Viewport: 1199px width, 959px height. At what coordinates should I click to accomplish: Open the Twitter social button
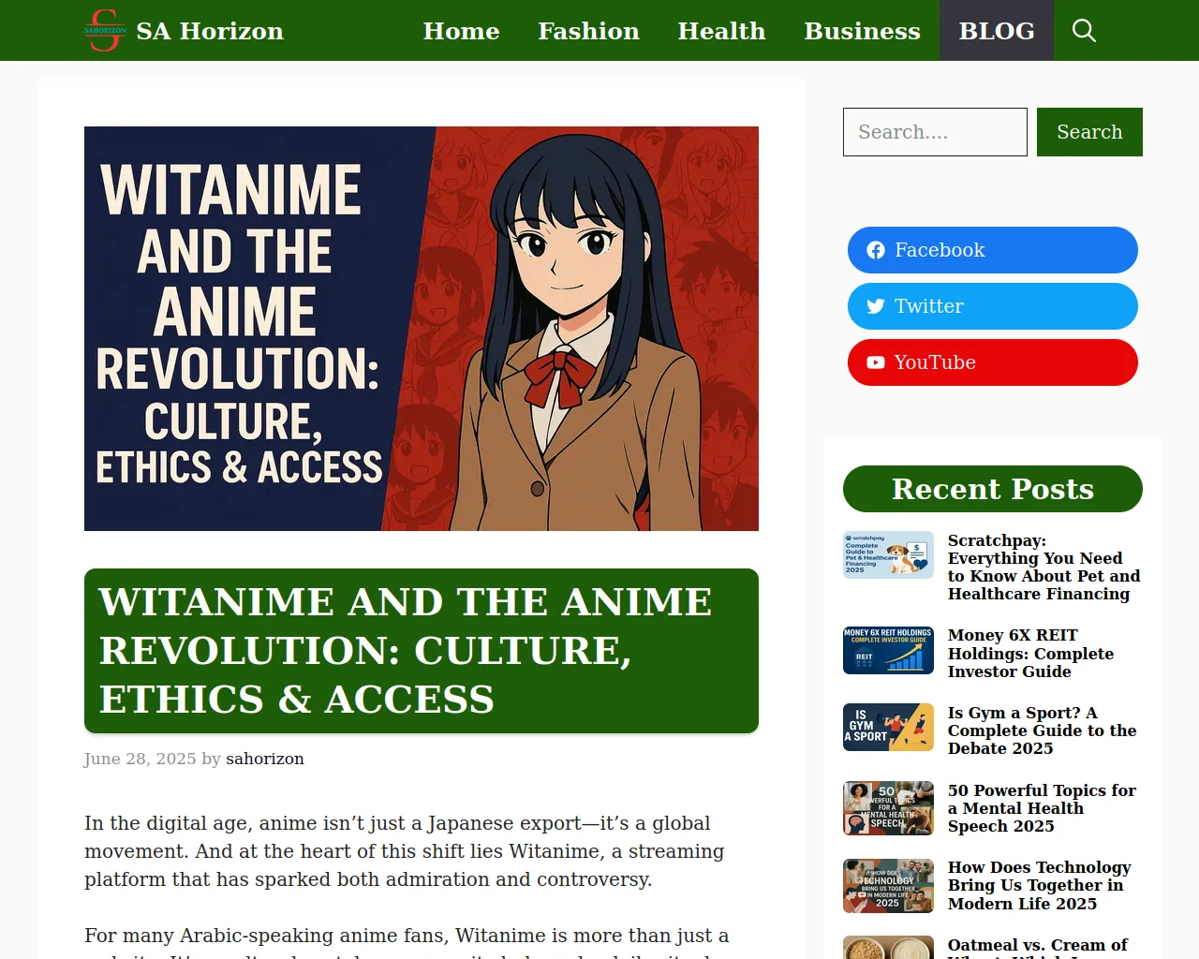coord(993,306)
